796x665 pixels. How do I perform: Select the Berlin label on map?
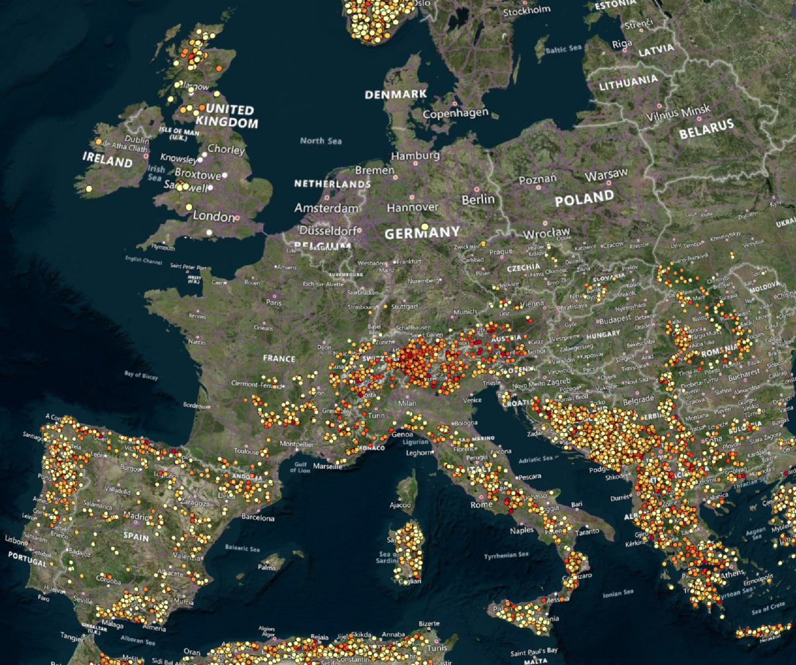(478, 199)
